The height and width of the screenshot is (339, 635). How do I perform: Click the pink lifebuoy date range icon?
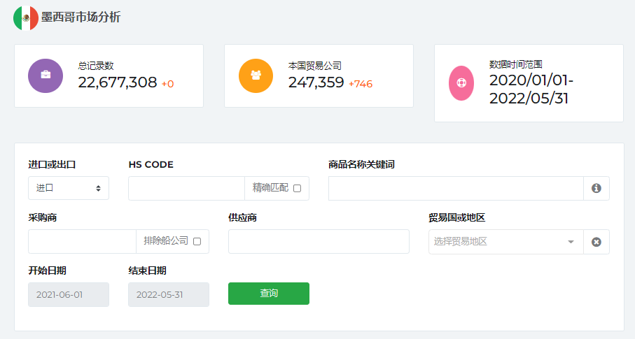tap(461, 82)
